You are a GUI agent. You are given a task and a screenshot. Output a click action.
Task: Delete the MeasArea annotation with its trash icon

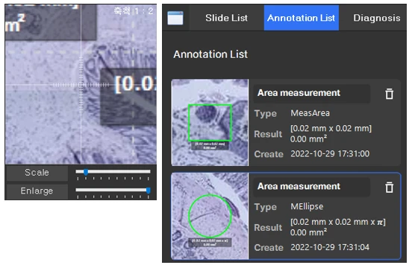click(x=389, y=94)
